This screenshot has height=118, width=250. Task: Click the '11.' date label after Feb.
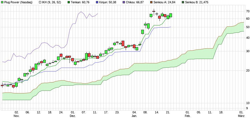click(210, 112)
